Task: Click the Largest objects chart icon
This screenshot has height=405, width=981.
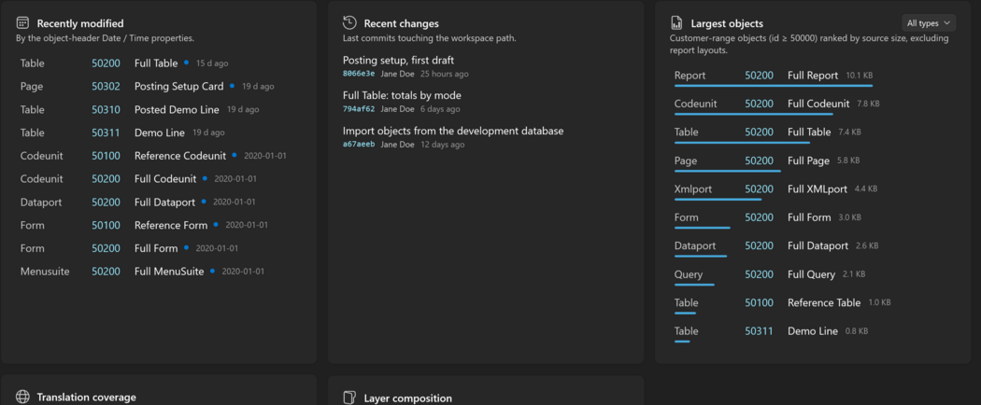Action: point(676,23)
